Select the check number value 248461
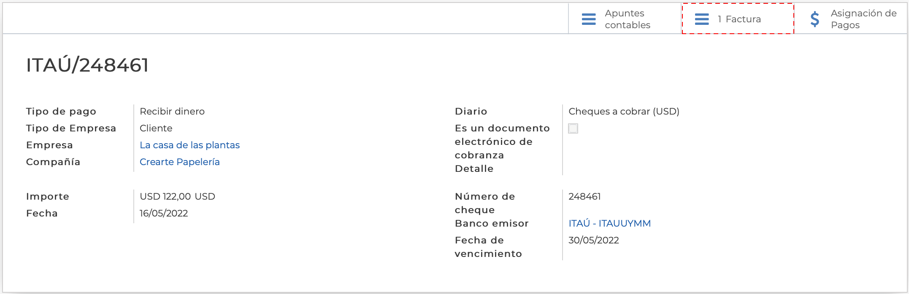The height and width of the screenshot is (294, 909). tap(584, 197)
